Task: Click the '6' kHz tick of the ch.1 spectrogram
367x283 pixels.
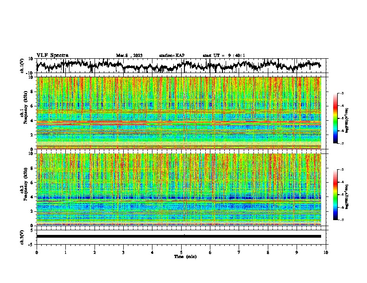Action: 32,106
